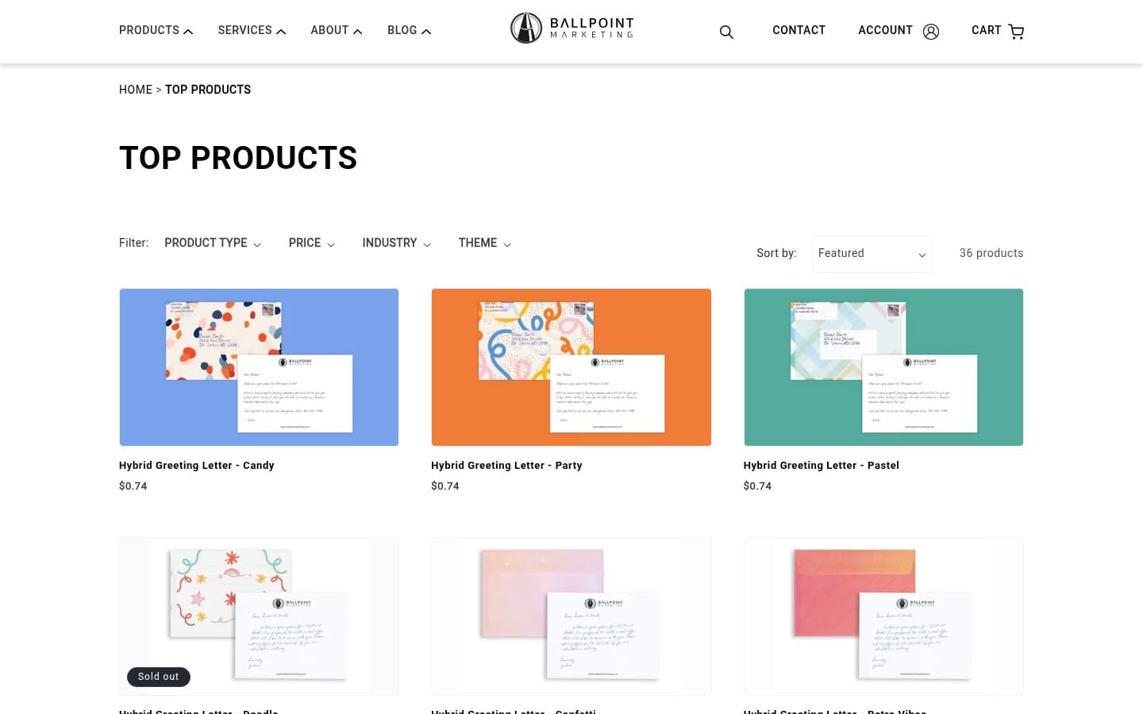This screenshot has width=1143, height=714.
Task: Click the TOP PRODUCTS breadcrumb
Action: (x=208, y=90)
